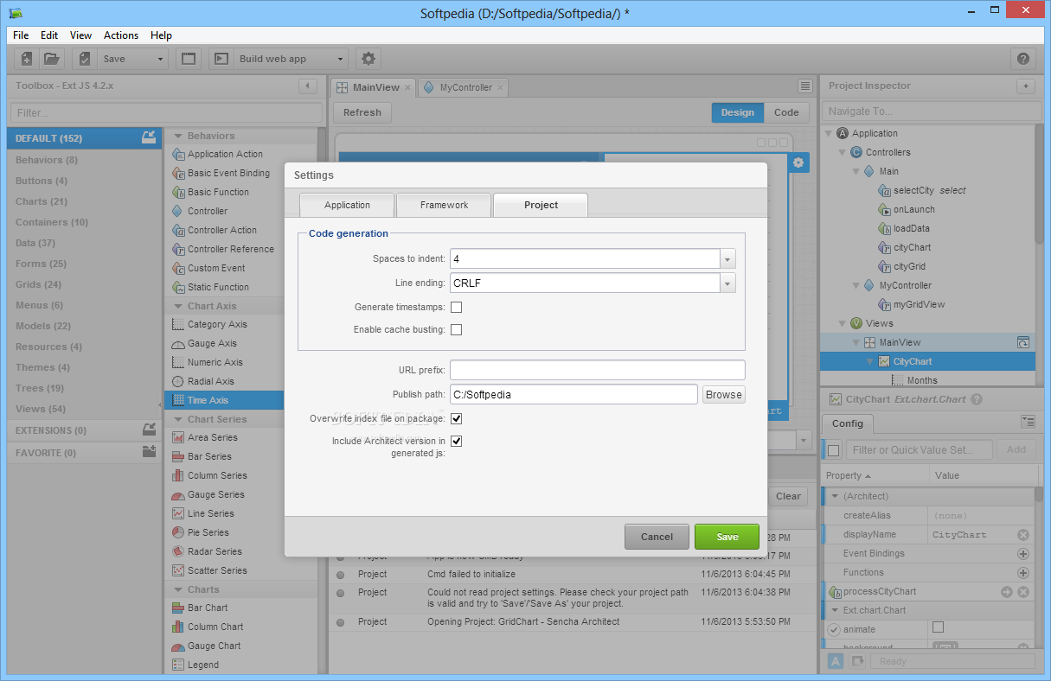Click processCityChart go-to arrow icon

click(x=1007, y=591)
